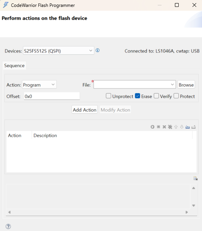Click the Modify Action button
Screen dimensions: 202x231
[115, 110]
